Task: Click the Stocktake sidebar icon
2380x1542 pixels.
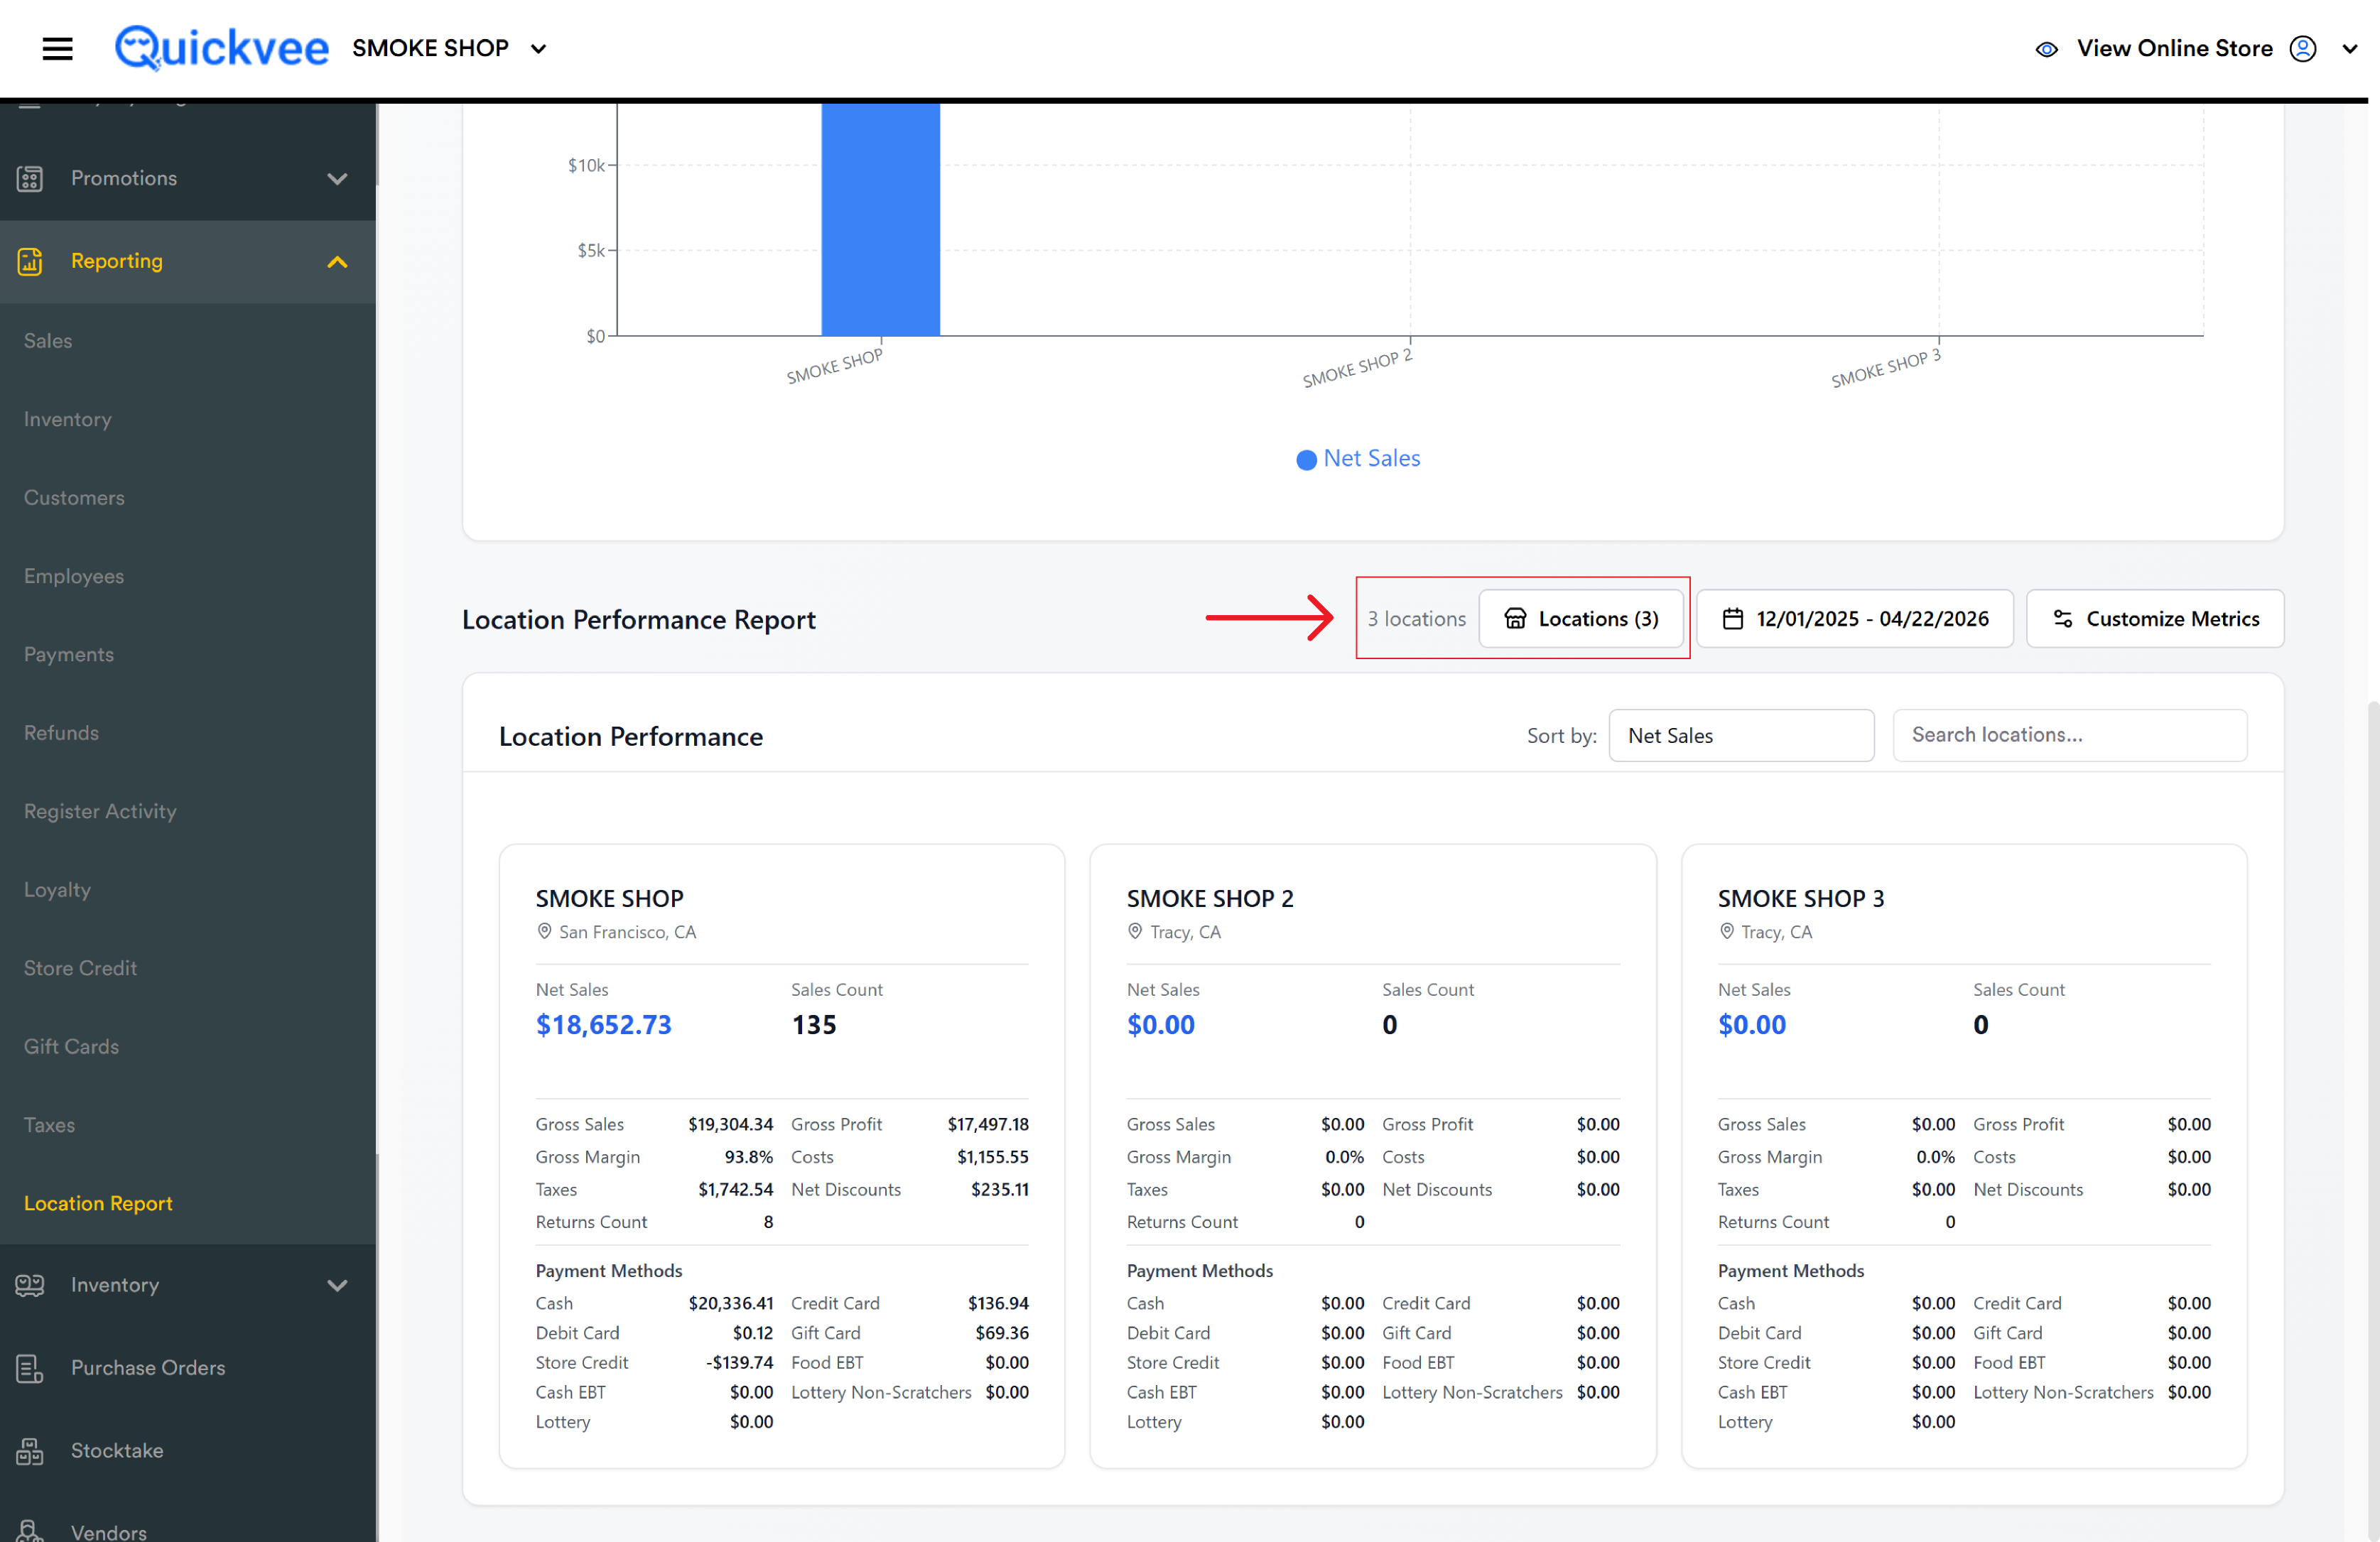Action: tap(30, 1450)
